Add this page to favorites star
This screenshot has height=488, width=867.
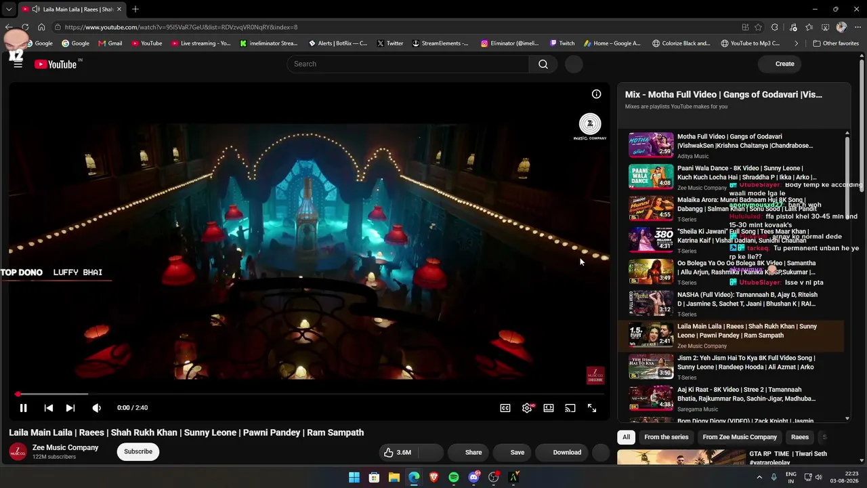[x=759, y=27]
